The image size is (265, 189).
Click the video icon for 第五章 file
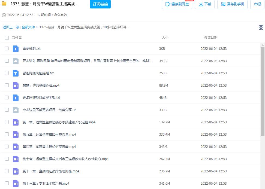coord(16,135)
